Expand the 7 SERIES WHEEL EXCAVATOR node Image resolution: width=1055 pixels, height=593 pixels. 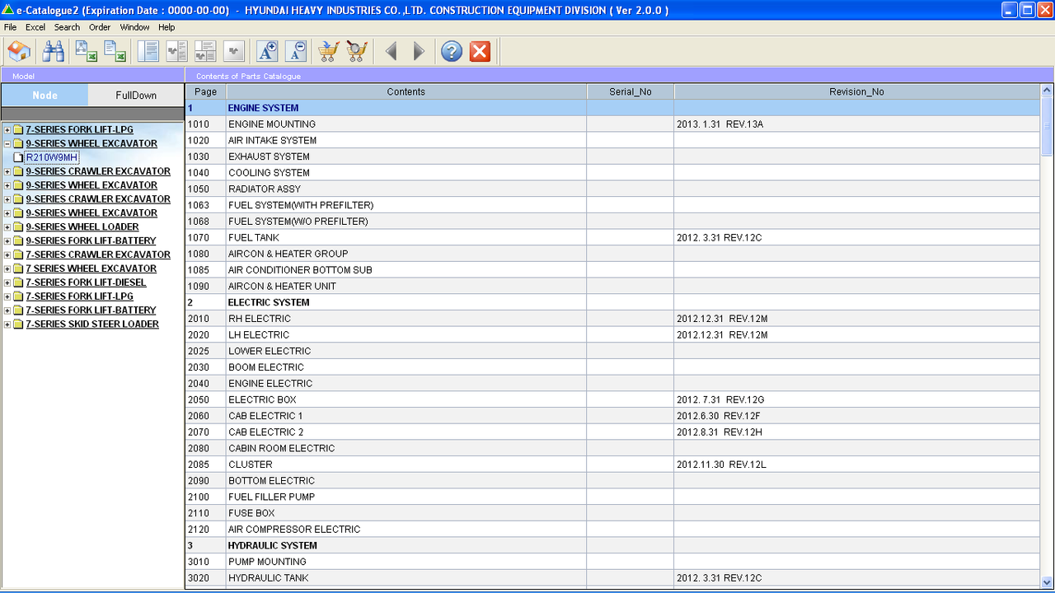point(7,269)
